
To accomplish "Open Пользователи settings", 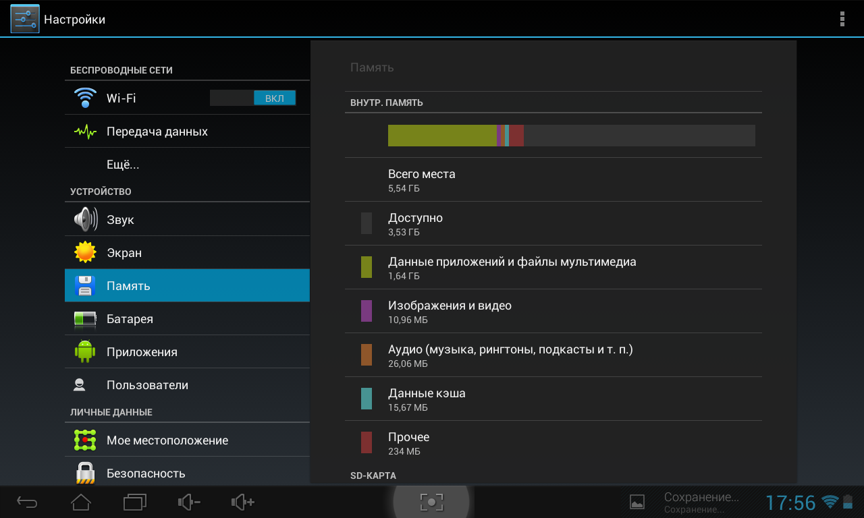I will click(187, 384).
